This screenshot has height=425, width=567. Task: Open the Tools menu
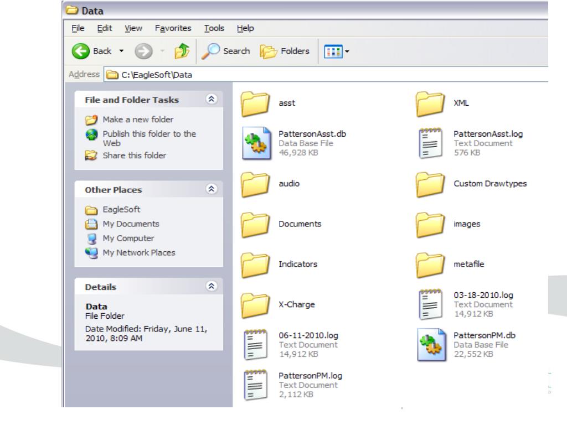[x=214, y=28]
